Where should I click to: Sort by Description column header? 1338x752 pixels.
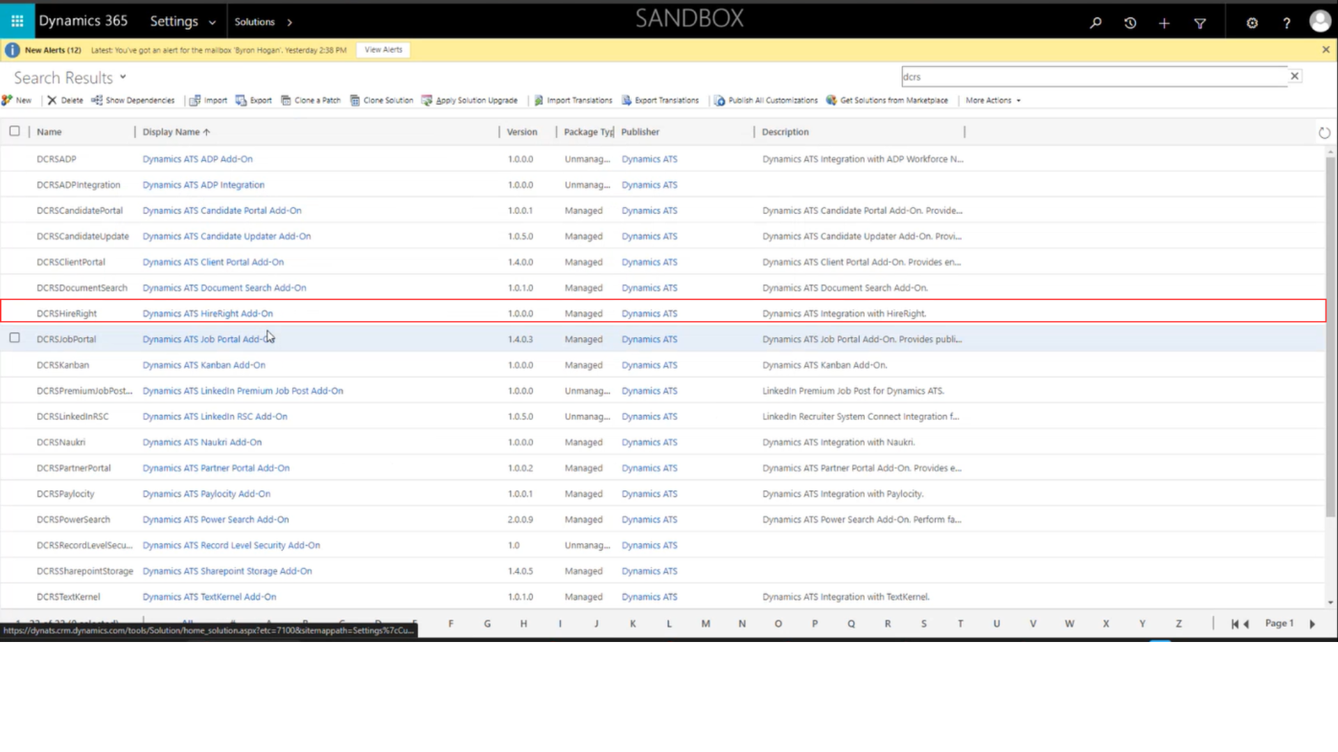click(785, 132)
